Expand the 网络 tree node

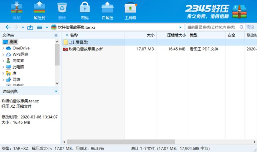3,80
